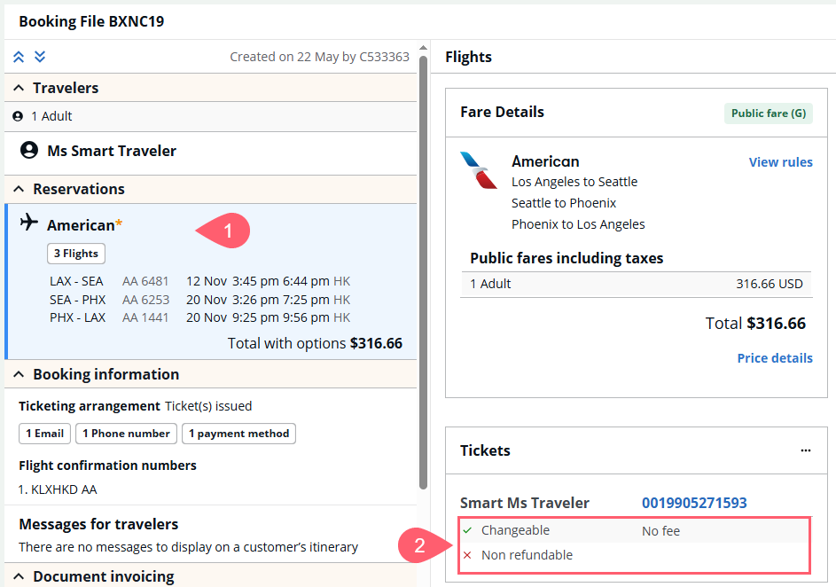This screenshot has height=587, width=836.
Task: Click the 1 Phone number badge
Action: [126, 434]
